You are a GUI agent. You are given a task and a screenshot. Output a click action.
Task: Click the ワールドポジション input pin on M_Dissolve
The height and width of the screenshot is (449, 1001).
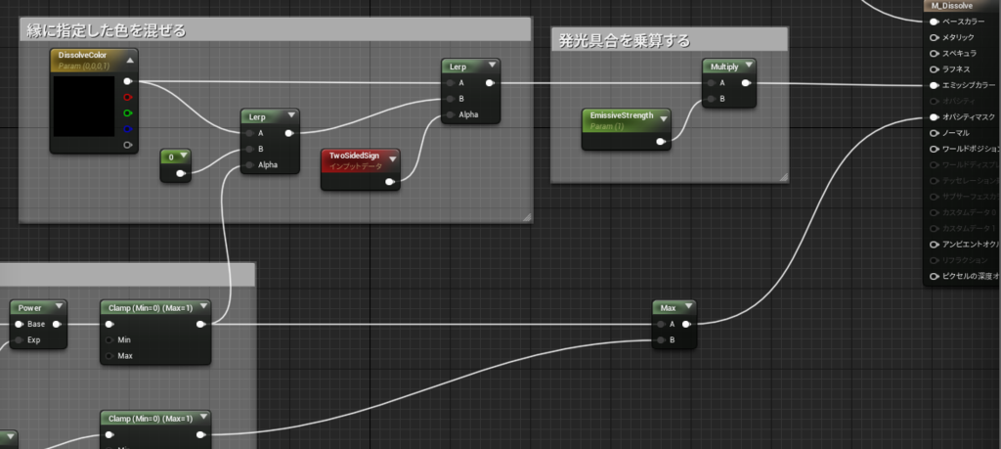pyautogui.click(x=934, y=150)
